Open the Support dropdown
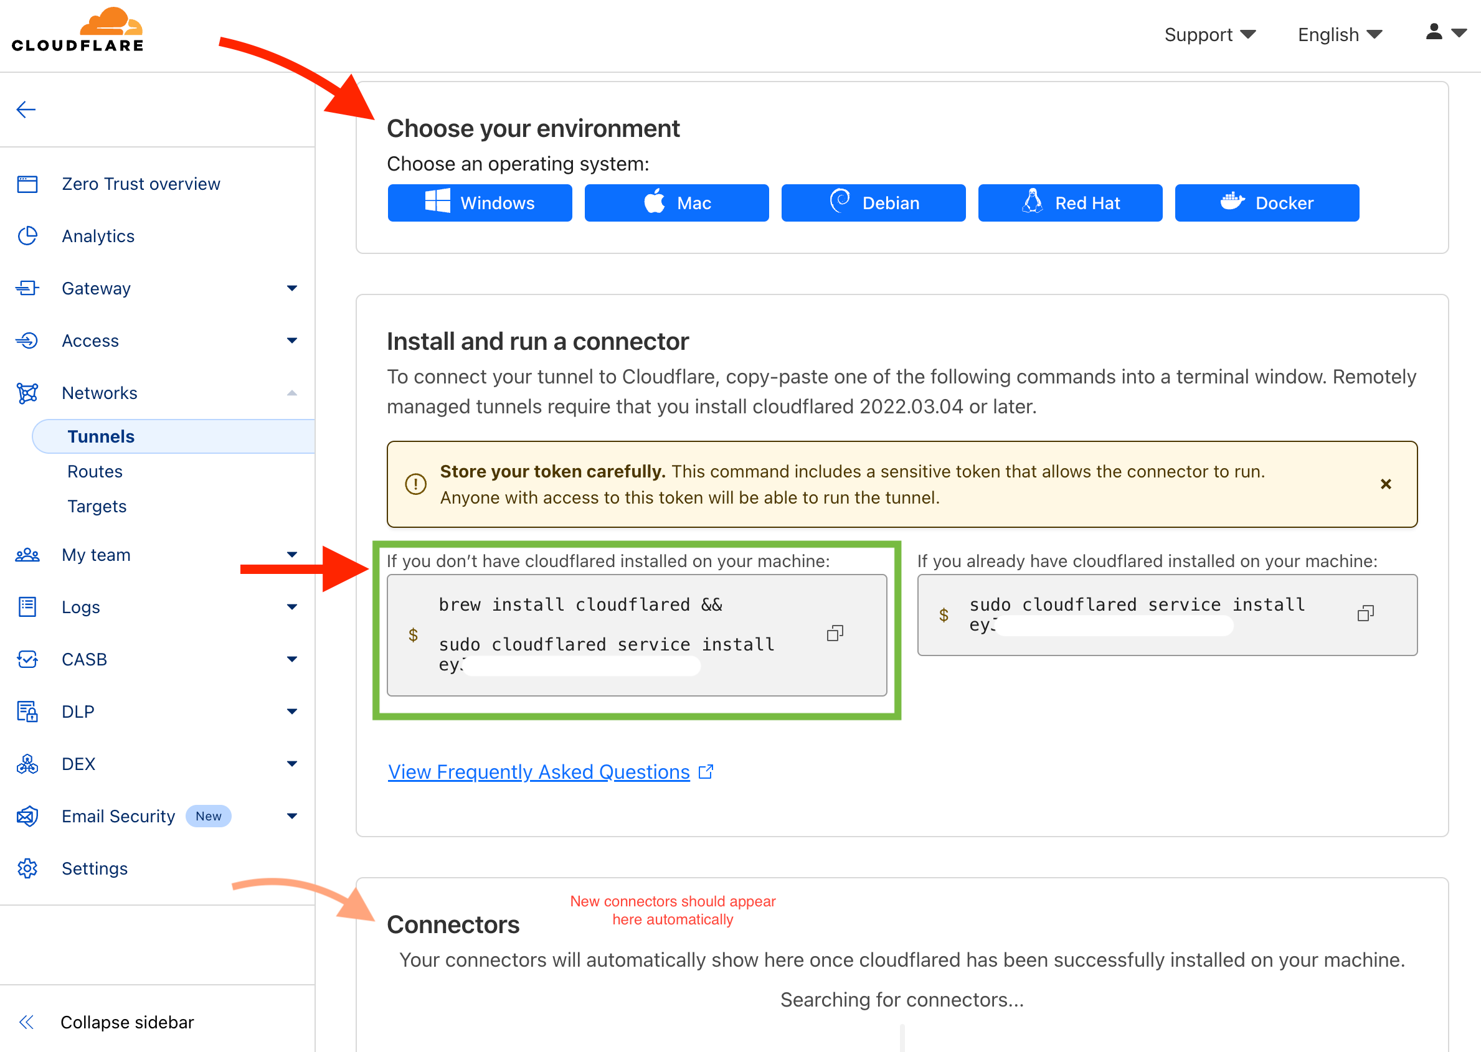1481x1052 pixels. [x=1209, y=34]
